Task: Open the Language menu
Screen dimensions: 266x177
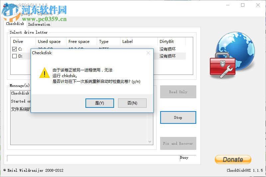Action: pos(23,14)
